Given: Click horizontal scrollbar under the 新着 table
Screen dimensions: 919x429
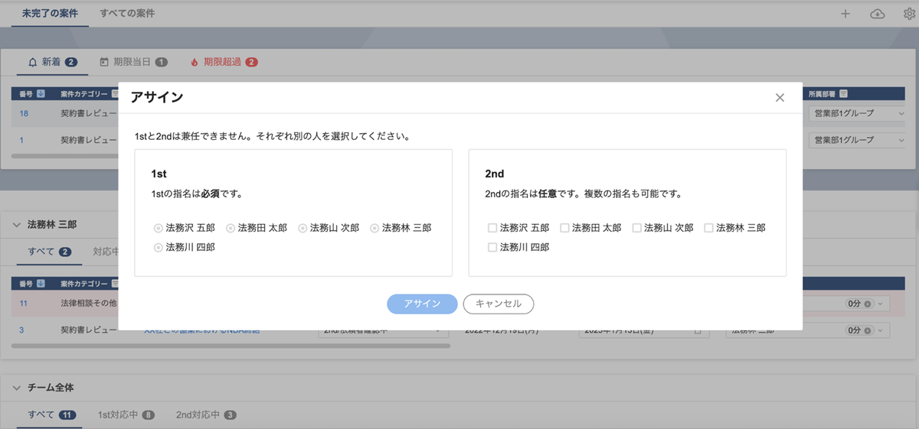Looking at the screenshot, I should 65,156.
